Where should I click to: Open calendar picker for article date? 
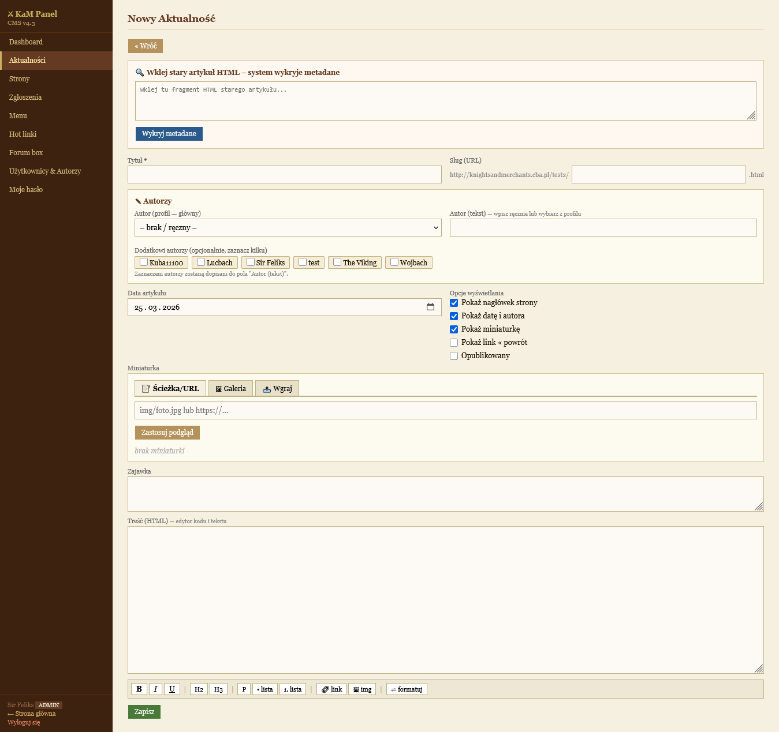point(430,307)
